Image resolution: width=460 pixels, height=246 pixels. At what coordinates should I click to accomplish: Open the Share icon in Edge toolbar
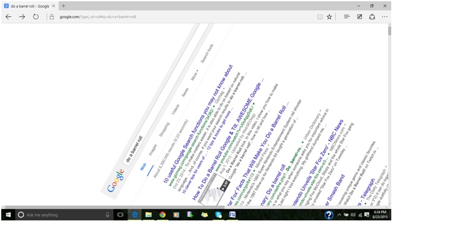click(x=372, y=17)
